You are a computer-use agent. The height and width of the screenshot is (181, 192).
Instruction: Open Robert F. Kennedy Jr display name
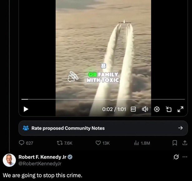point(42,157)
